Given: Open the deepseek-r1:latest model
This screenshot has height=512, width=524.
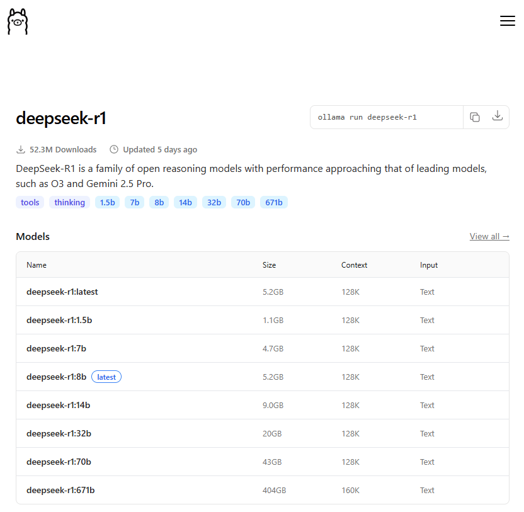Looking at the screenshot, I should click(x=62, y=292).
